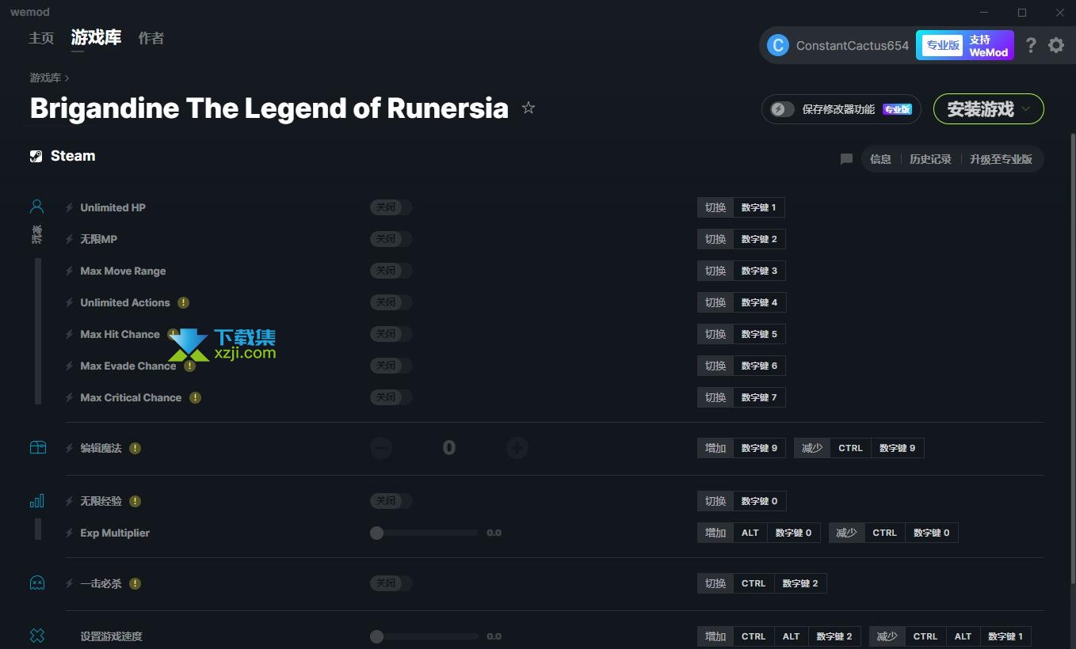Toggle Max Critical Chance switch
1076x649 pixels.
tap(391, 397)
